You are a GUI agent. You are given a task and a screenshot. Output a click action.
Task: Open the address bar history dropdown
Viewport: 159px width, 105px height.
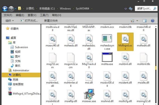point(125,9)
